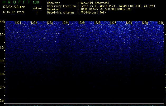Click the 1.0 kHz axis label
This screenshot has height=106, width=166.
point(2,48)
